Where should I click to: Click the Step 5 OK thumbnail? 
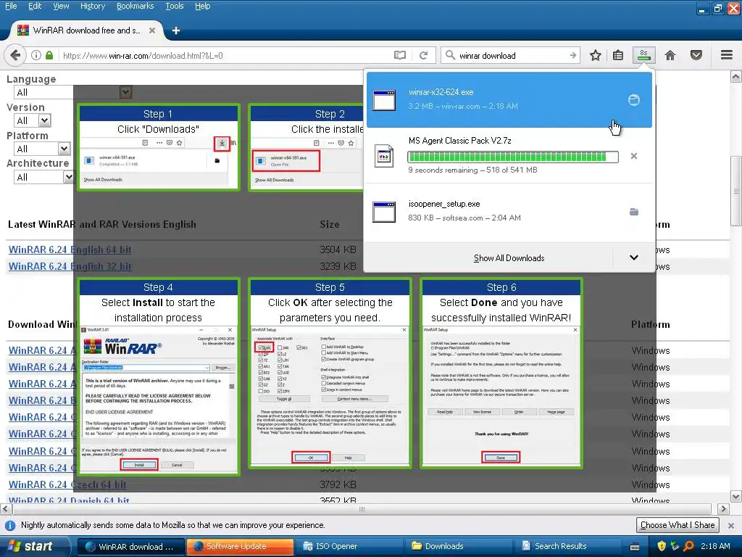pyautogui.click(x=330, y=374)
